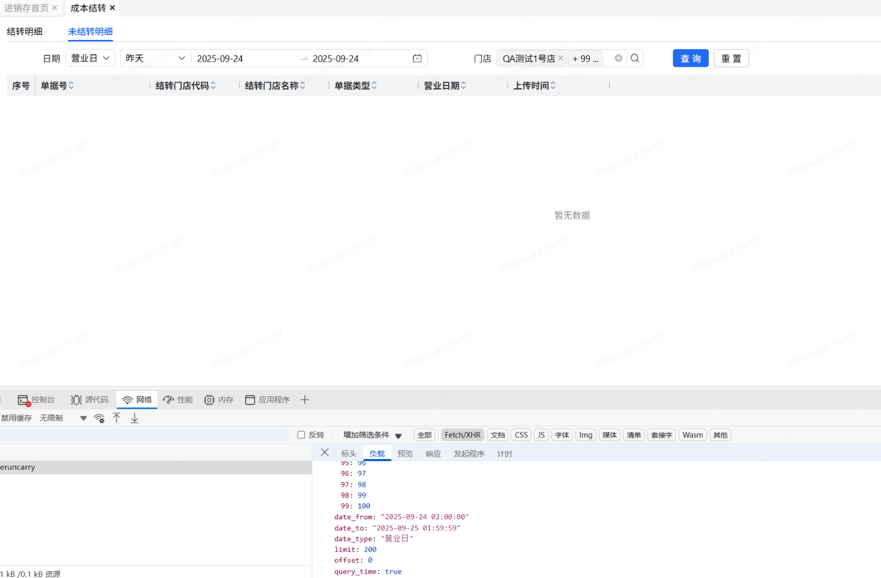Open the 性能 performance panel
The height and width of the screenshot is (578, 881).
tap(178, 400)
